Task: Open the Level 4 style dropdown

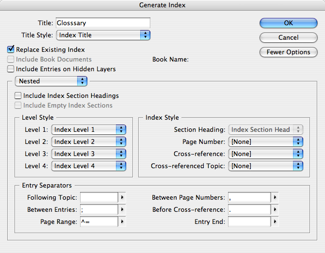Action: 88,166
